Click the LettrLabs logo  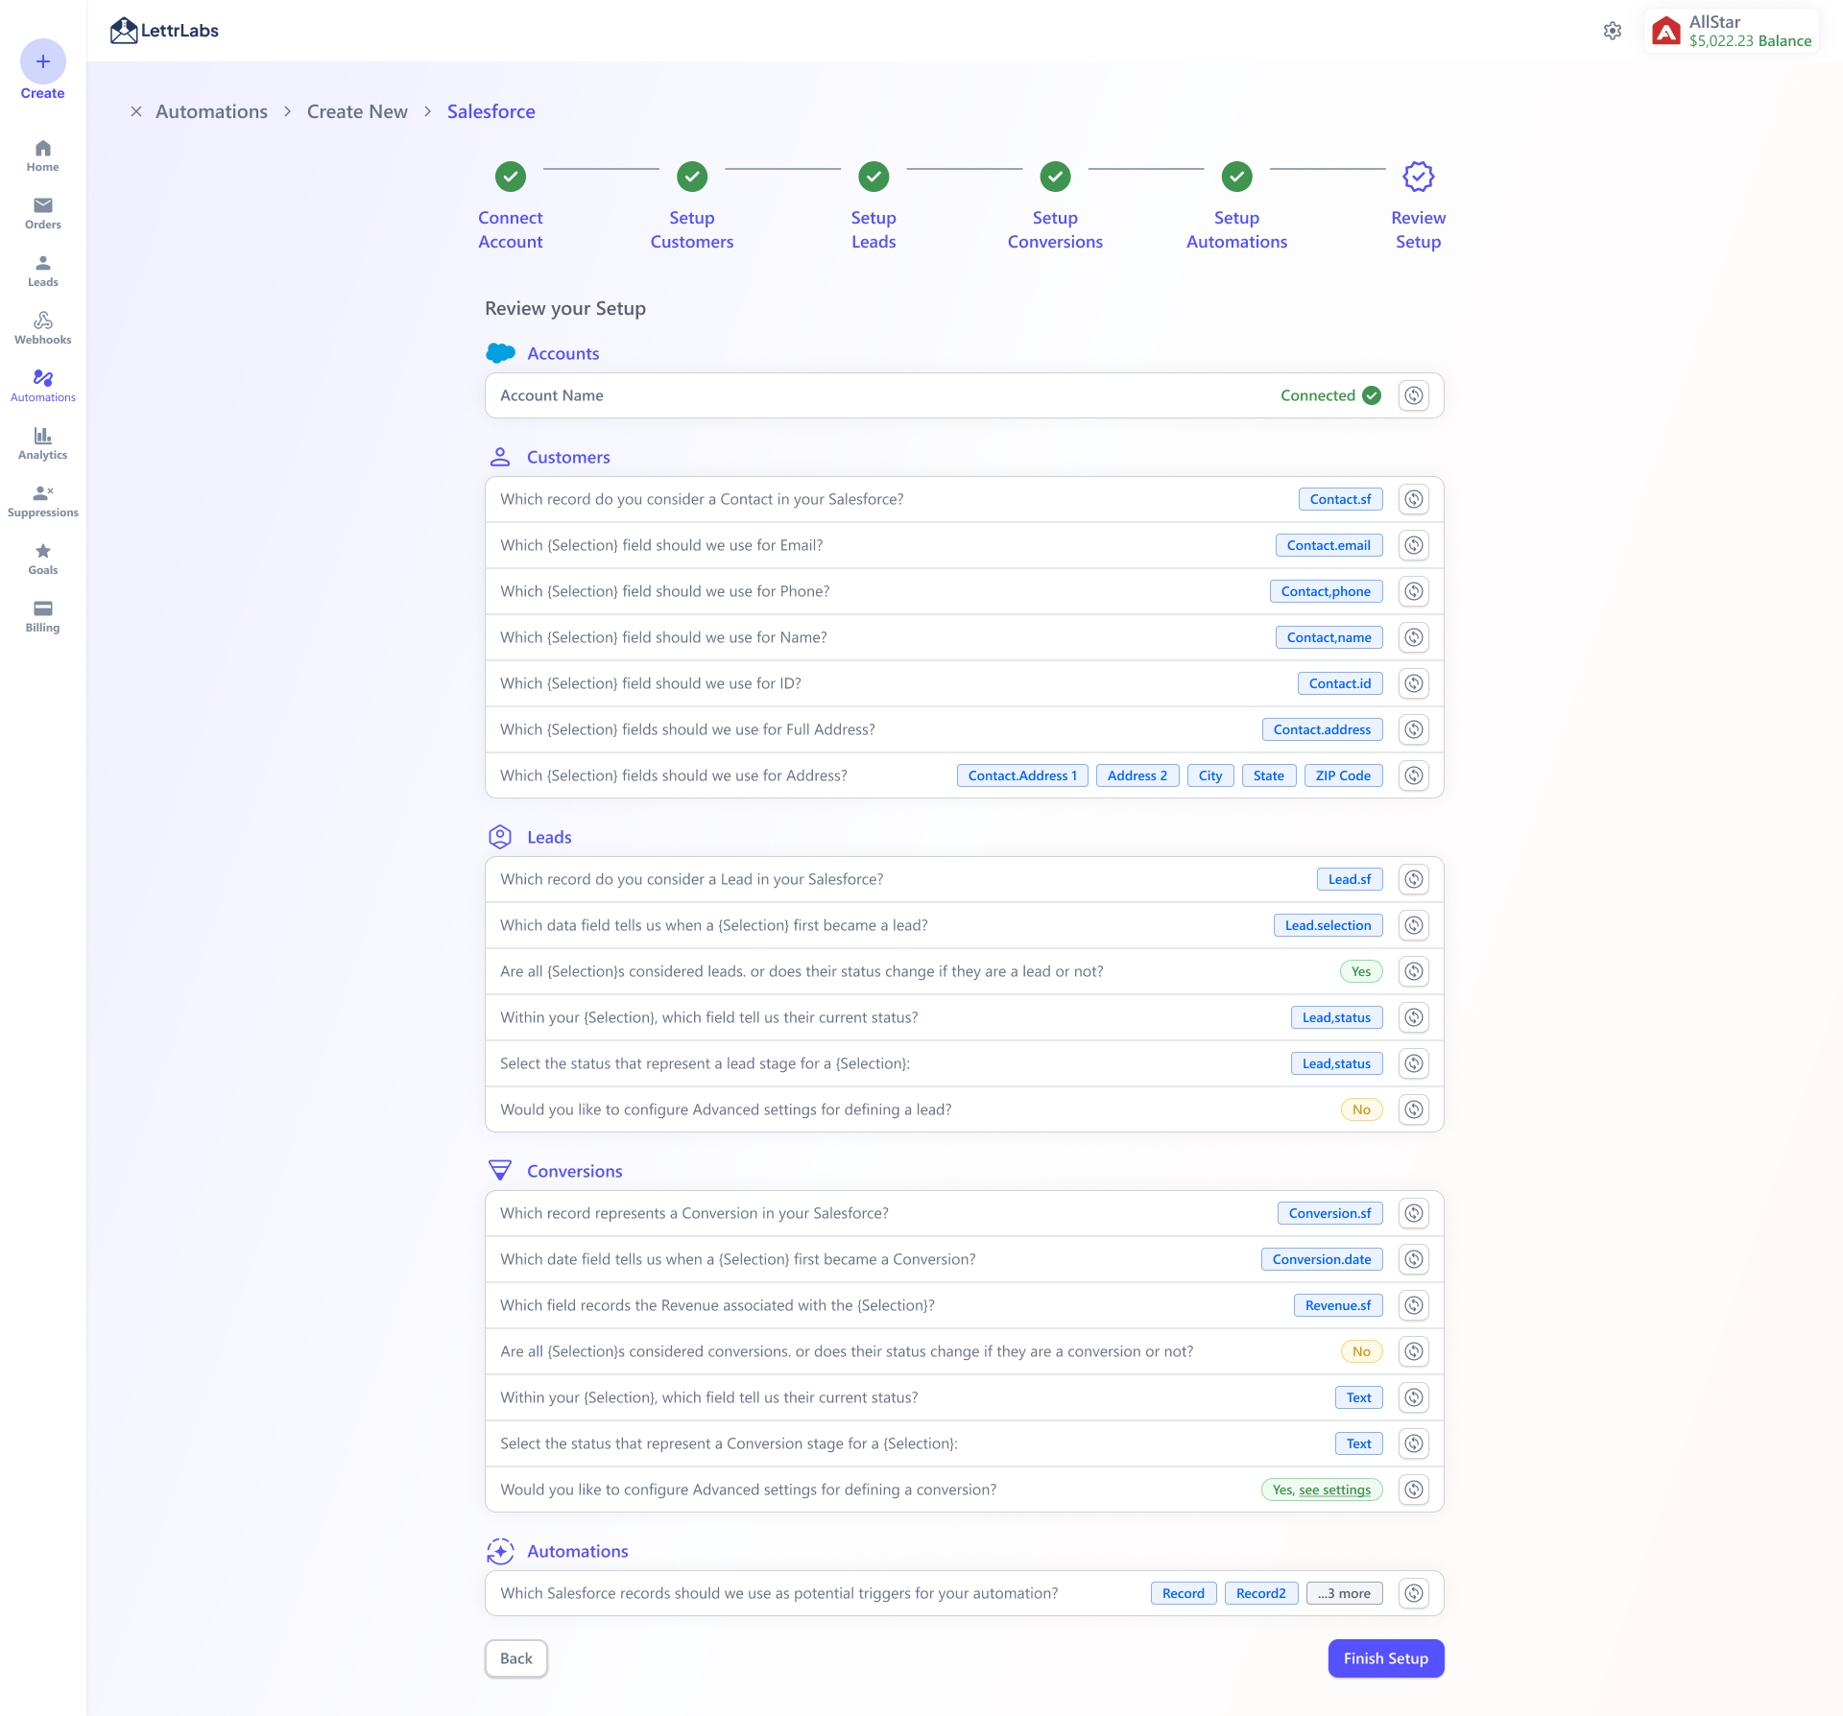coord(164,31)
